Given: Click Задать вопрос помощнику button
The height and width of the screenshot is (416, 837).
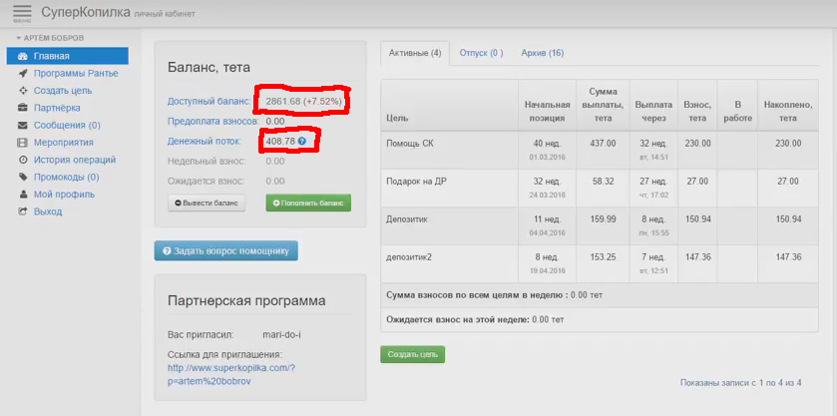Looking at the screenshot, I should click(x=226, y=250).
